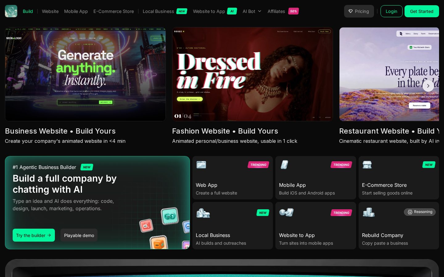Click 'Create your company's animated website' caption
444x277 pixels.
(65, 141)
